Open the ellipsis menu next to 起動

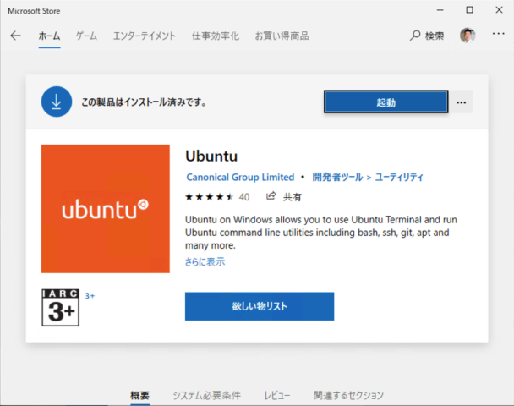point(462,102)
